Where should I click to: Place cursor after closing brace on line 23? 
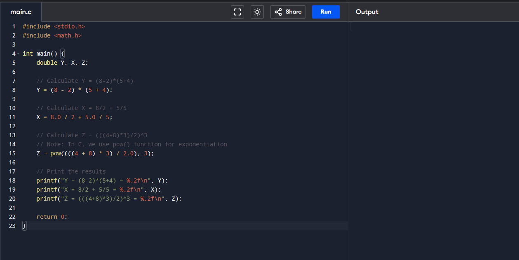[x=27, y=226]
